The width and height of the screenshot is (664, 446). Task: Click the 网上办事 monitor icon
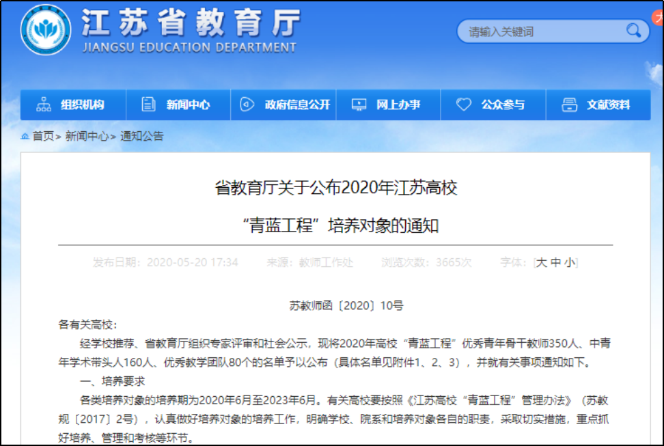click(x=359, y=104)
